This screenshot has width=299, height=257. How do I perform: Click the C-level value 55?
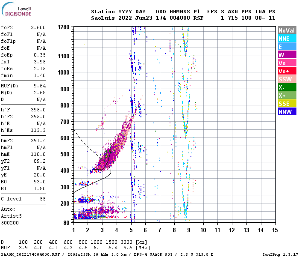tap(43, 199)
